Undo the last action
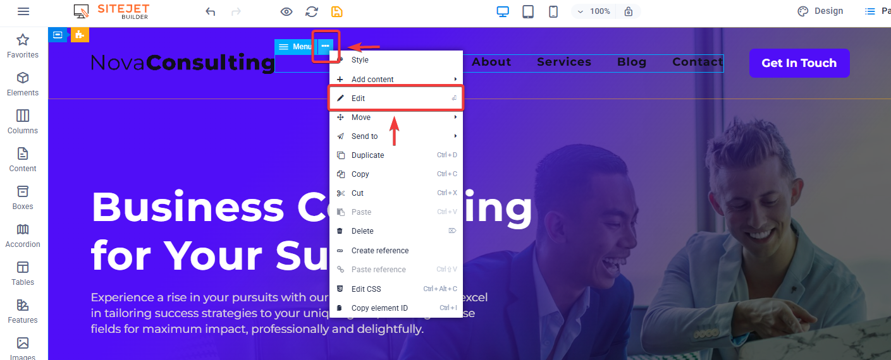The height and width of the screenshot is (360, 891). coord(211,11)
